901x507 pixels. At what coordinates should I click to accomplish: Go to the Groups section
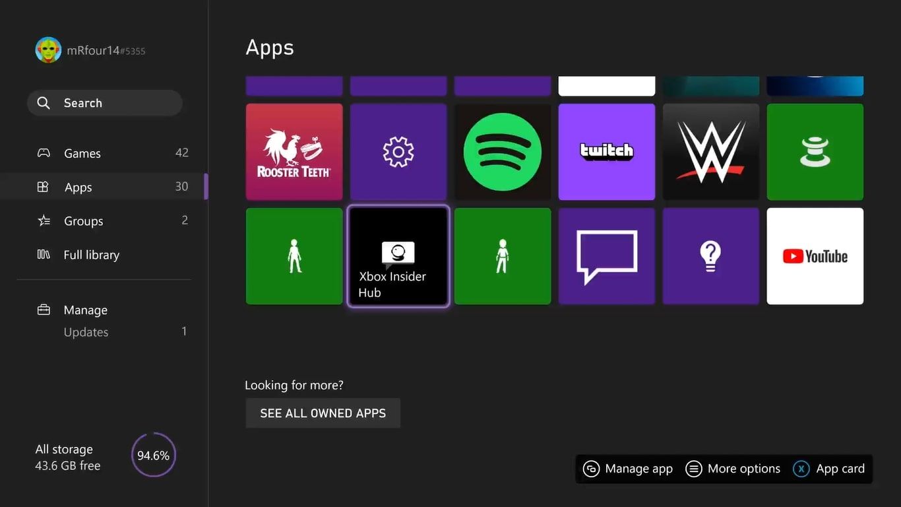[x=104, y=220]
